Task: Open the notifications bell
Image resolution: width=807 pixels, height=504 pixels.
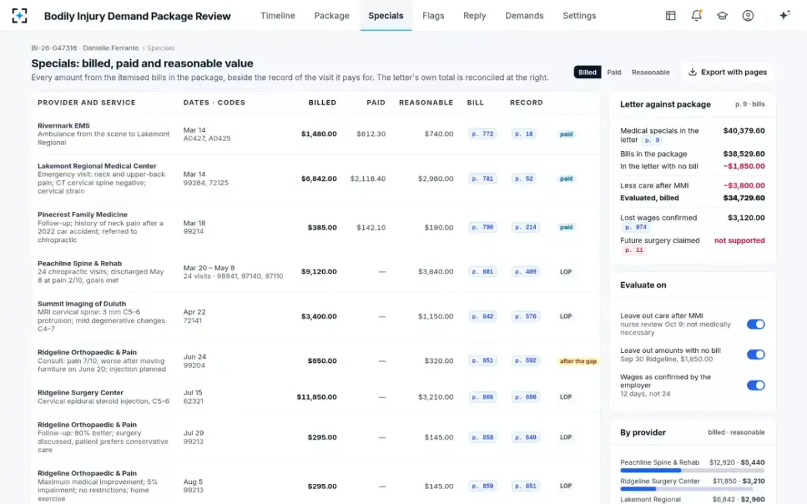Action: pos(697,15)
